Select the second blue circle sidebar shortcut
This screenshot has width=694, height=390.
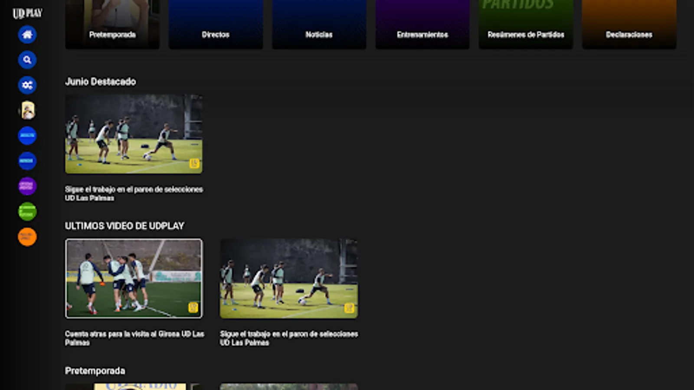coord(27,161)
